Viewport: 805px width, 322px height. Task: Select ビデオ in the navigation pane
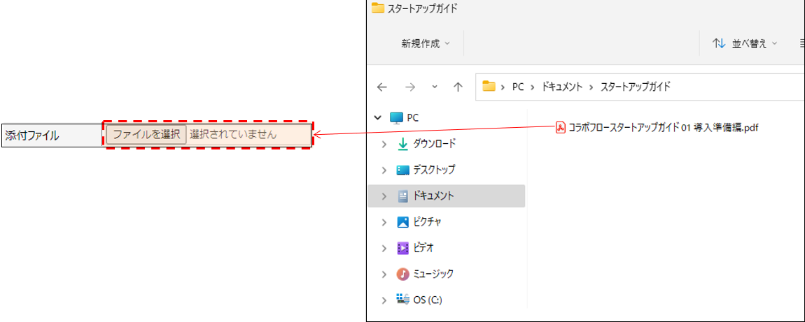423,248
